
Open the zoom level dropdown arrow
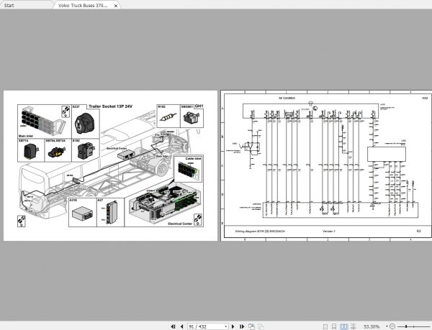click(x=387, y=326)
